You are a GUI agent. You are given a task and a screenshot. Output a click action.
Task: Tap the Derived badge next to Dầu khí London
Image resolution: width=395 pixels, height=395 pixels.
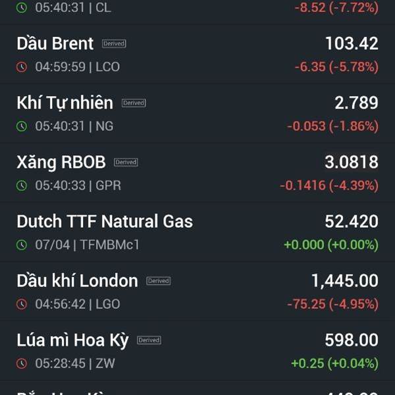tap(159, 281)
